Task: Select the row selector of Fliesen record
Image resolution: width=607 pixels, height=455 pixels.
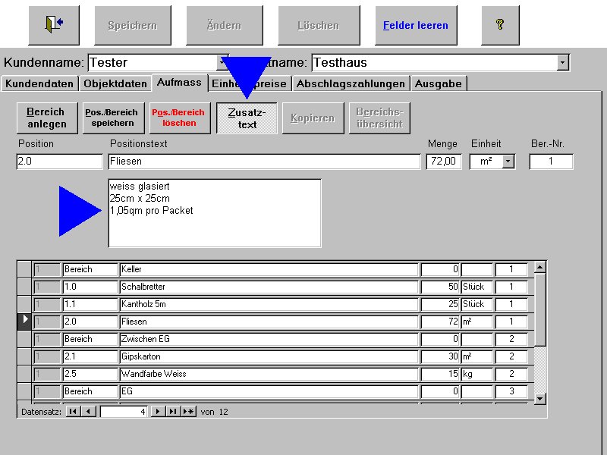Action: 24,321
